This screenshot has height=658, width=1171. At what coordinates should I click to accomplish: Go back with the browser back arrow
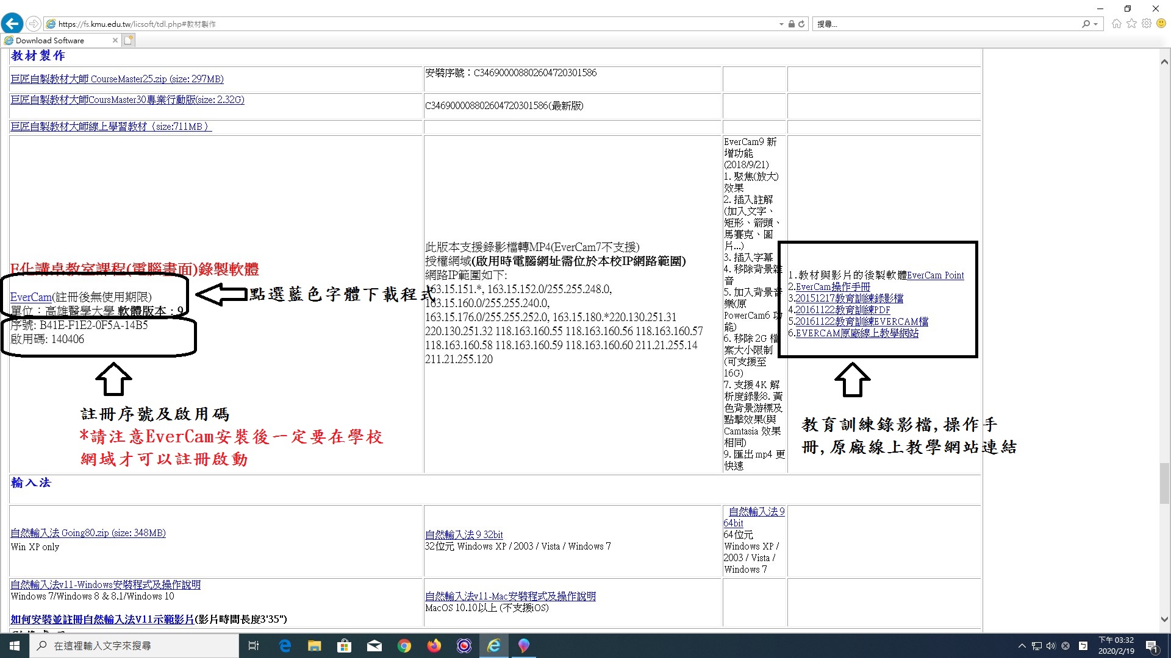coord(12,24)
